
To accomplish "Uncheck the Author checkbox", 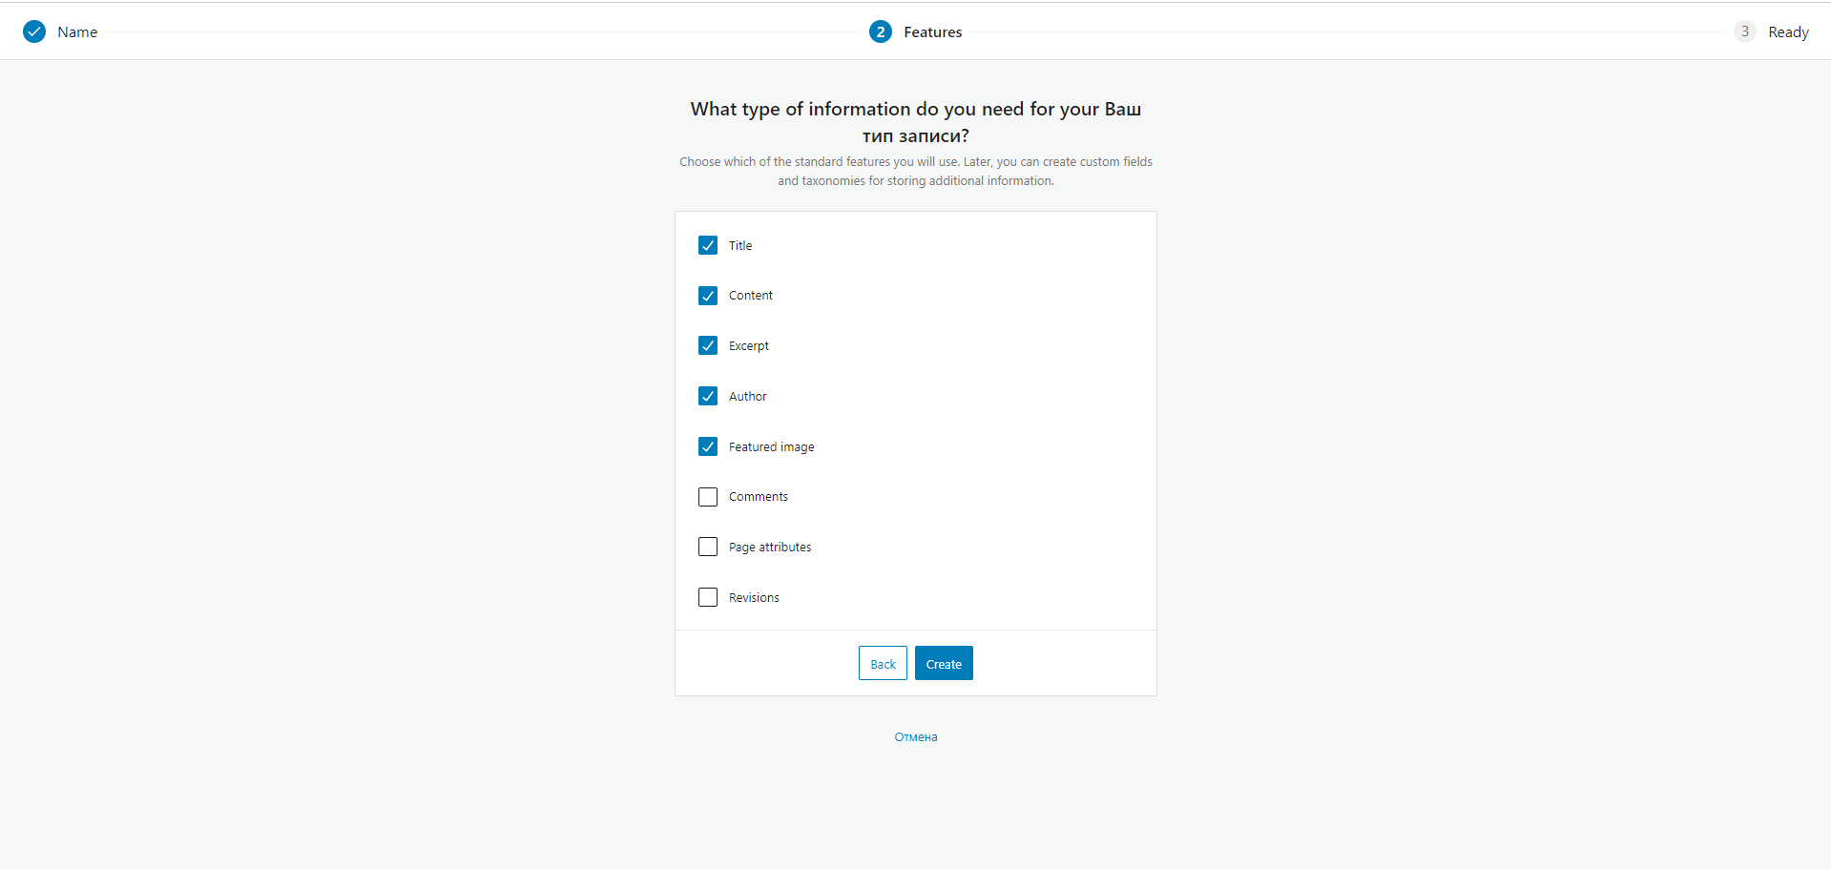I will point(708,396).
